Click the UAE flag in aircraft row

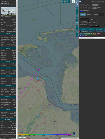pyautogui.click(x=80, y=31)
